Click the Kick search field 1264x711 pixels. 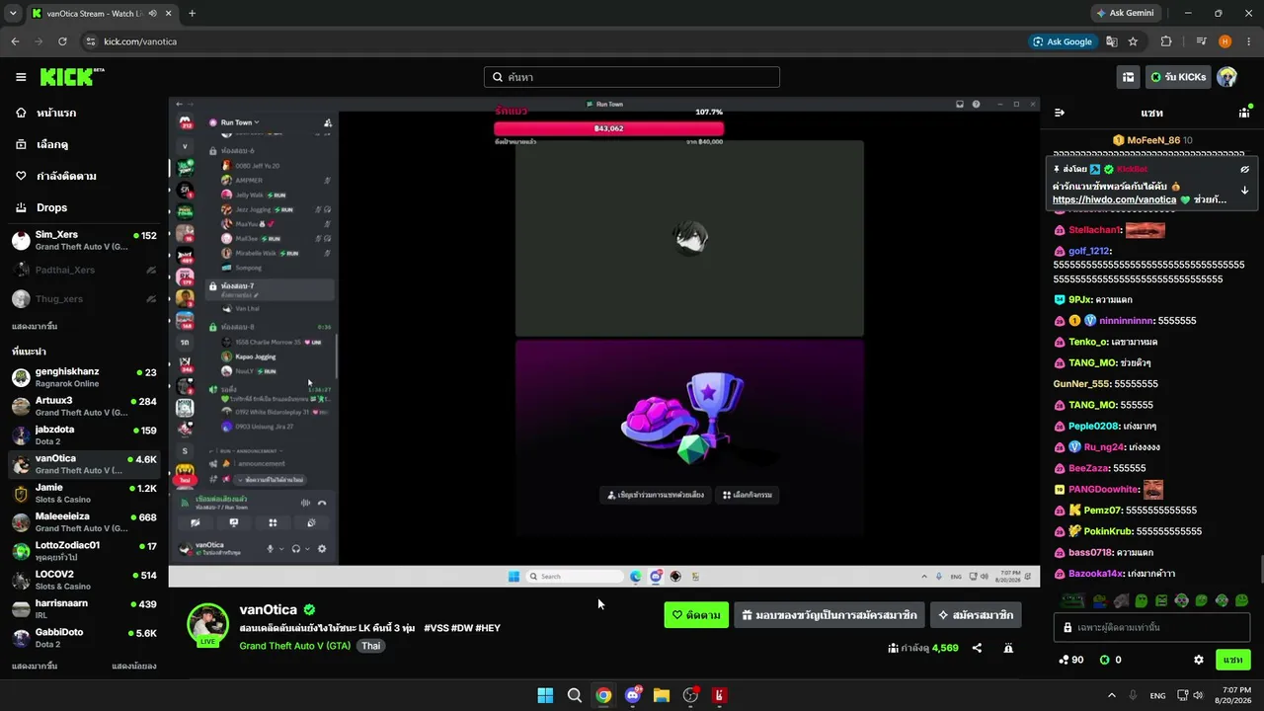[632, 77]
